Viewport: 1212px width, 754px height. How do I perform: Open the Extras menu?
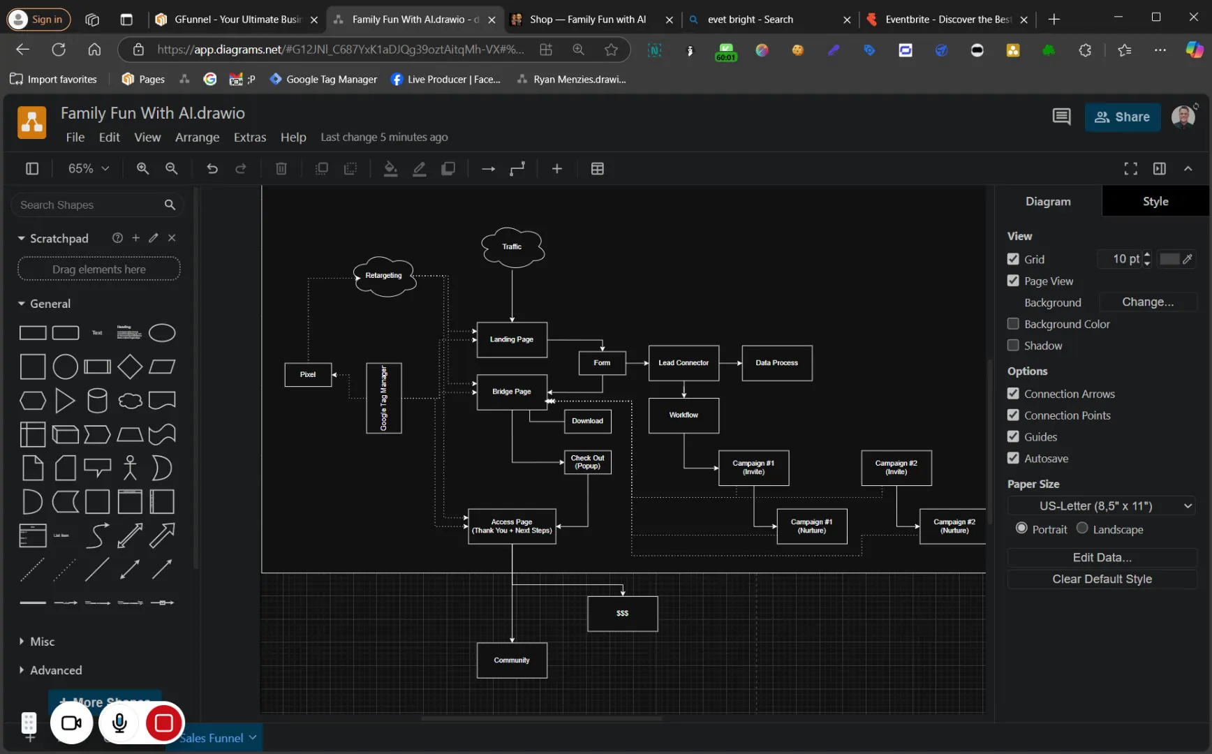(x=250, y=138)
